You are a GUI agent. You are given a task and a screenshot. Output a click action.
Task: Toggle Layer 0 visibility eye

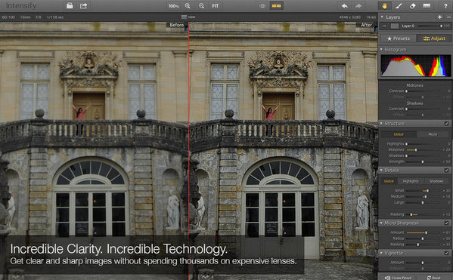tap(384, 26)
